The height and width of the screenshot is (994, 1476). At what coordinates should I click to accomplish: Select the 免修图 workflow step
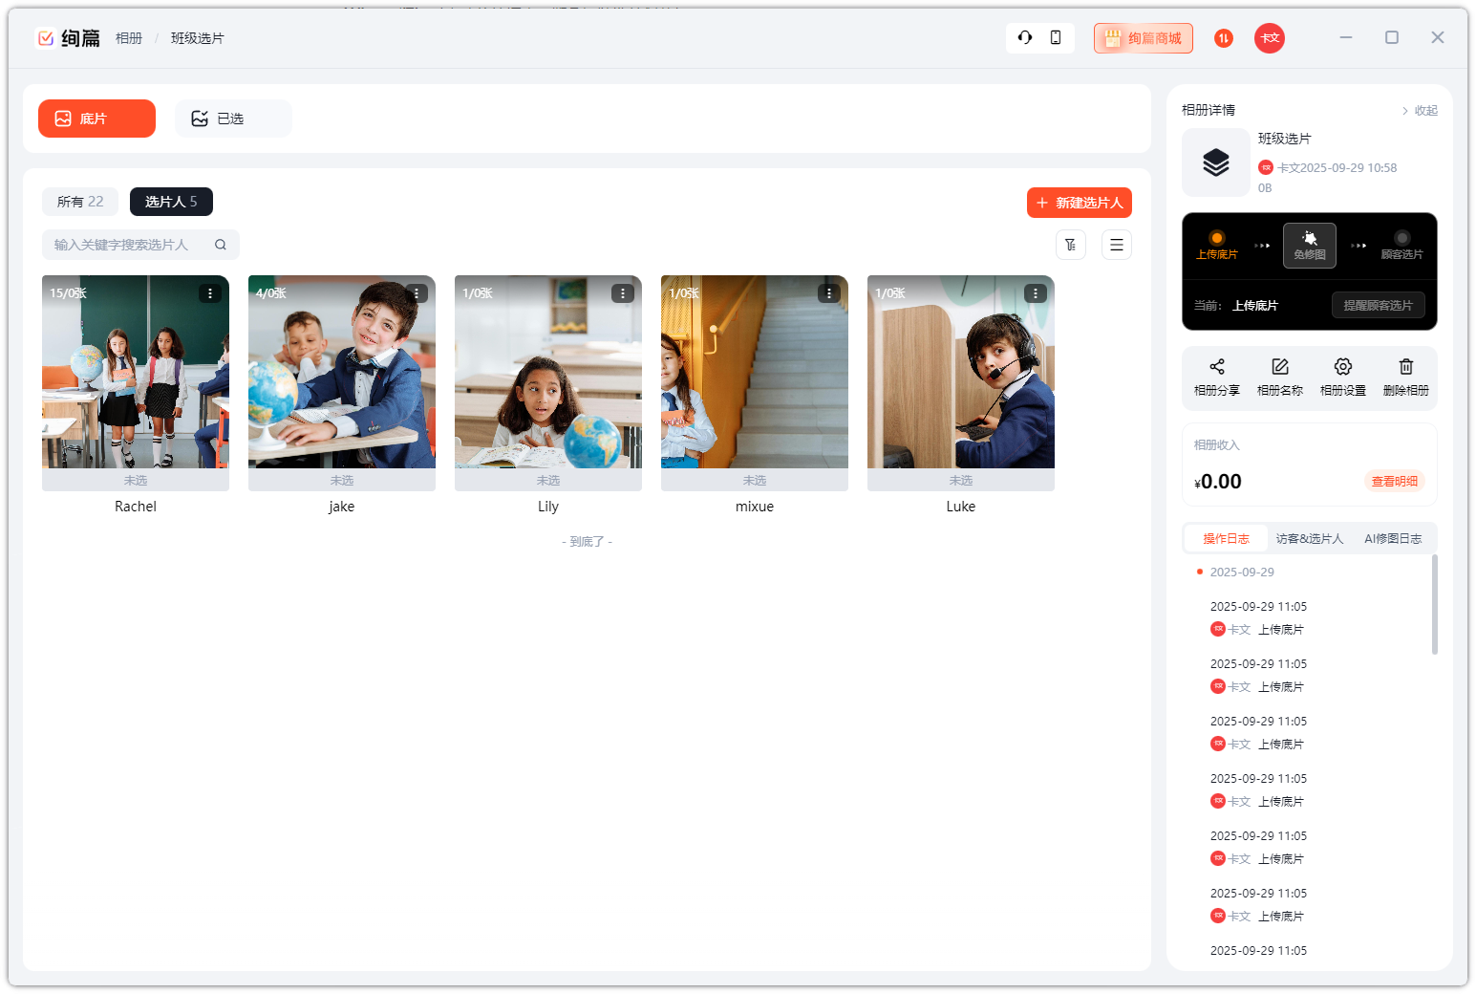(x=1309, y=246)
